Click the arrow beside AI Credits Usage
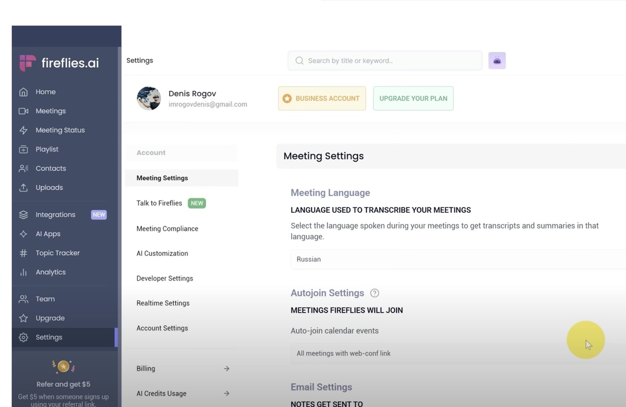The image size is (626, 407). [x=226, y=393]
